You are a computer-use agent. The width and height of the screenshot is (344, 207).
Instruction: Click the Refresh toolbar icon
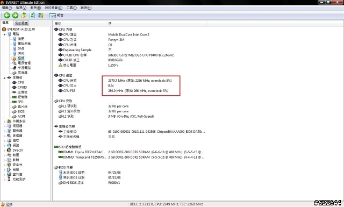pyautogui.click(x=32, y=15)
